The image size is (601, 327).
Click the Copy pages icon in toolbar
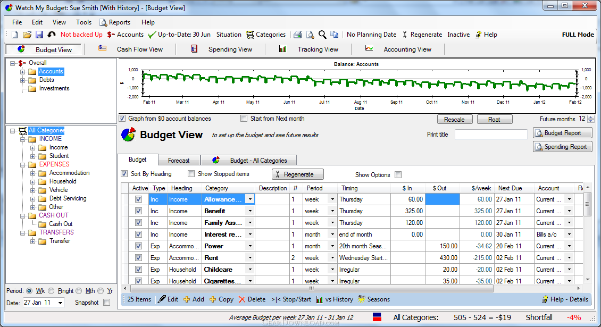click(x=335, y=35)
